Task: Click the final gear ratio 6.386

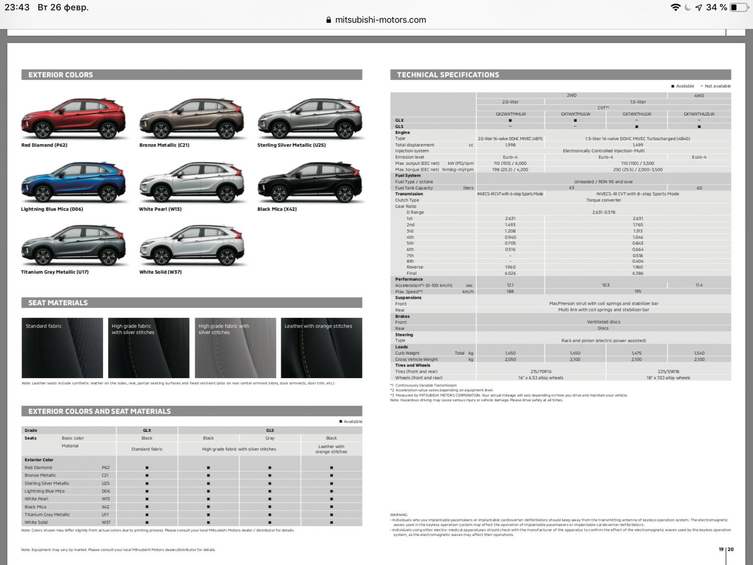Action: point(638,274)
